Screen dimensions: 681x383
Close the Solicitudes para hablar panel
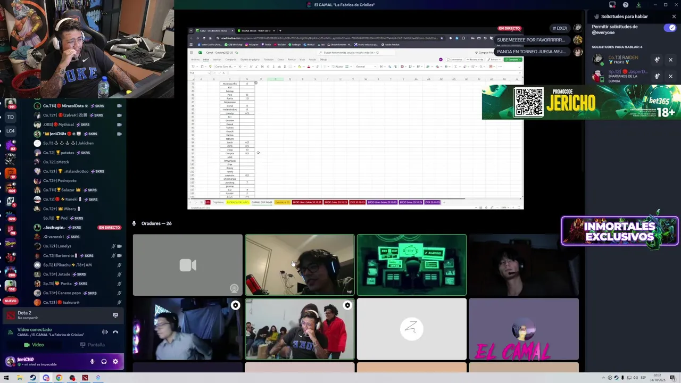coord(674,16)
